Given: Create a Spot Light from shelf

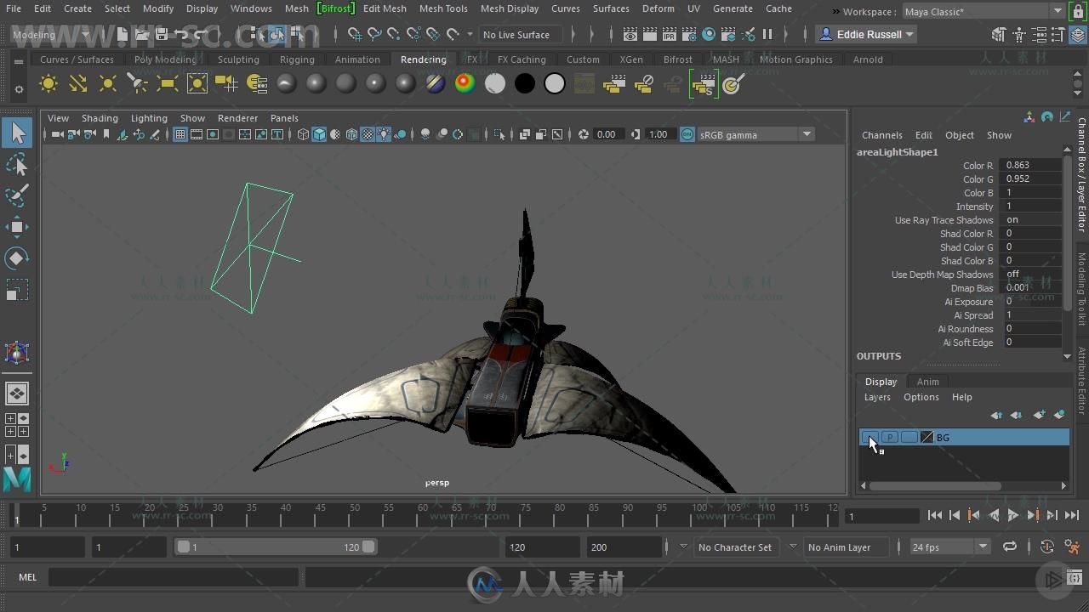Looking at the screenshot, I should click(138, 83).
